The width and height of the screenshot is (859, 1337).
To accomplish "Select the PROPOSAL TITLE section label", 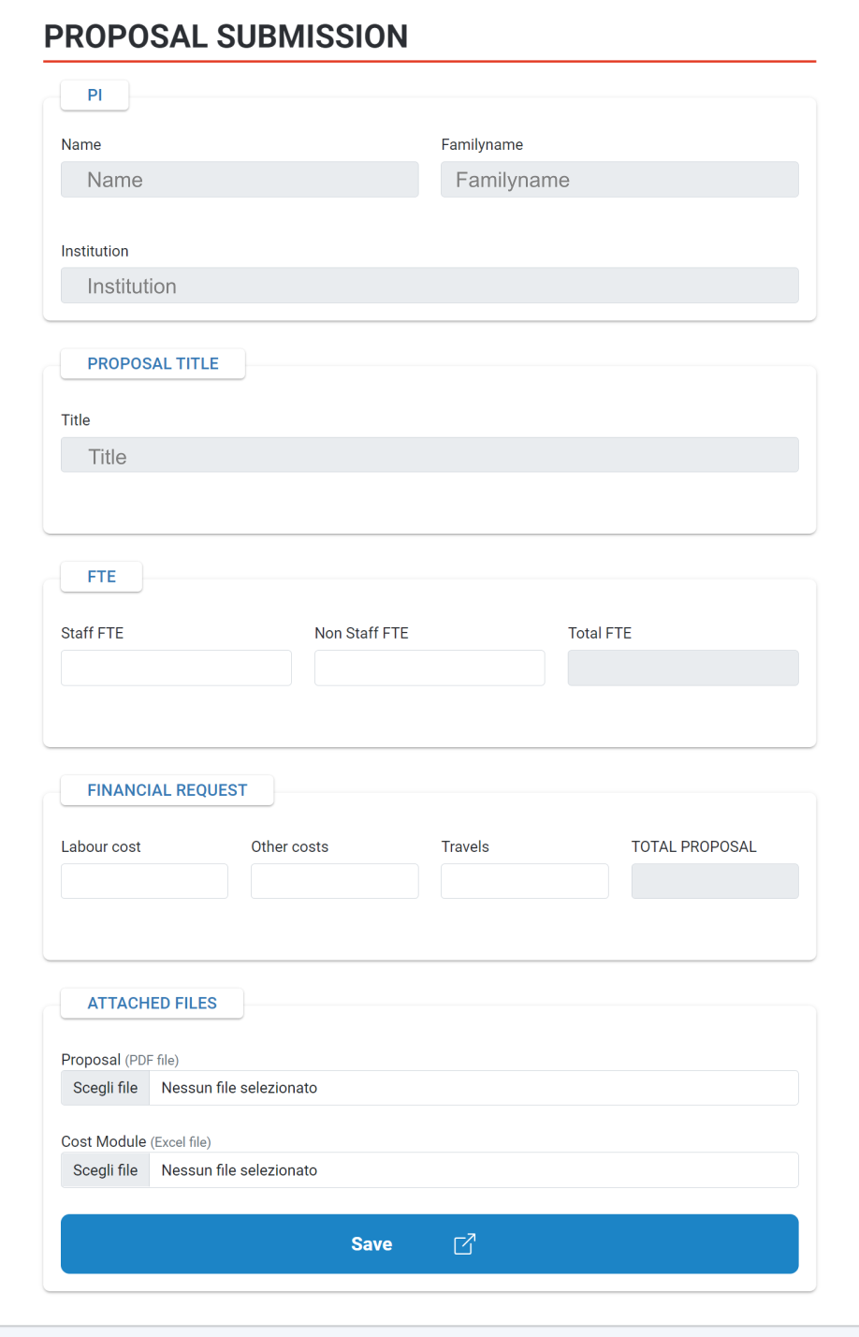I will [x=153, y=363].
